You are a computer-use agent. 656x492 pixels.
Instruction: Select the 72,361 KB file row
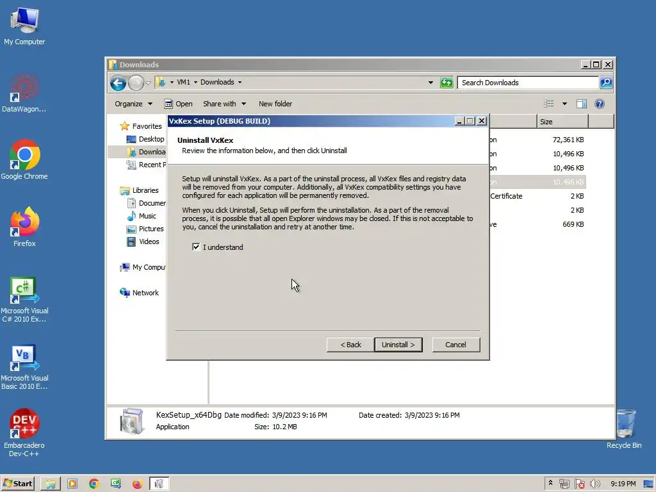coord(537,140)
